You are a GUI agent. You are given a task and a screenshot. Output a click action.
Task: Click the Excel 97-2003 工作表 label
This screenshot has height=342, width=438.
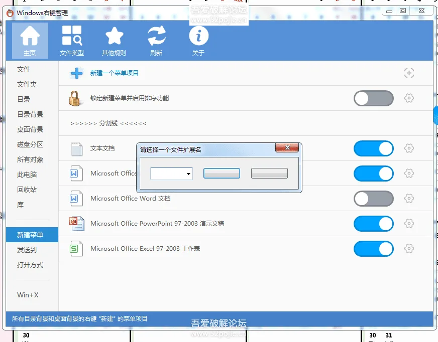coord(145,249)
